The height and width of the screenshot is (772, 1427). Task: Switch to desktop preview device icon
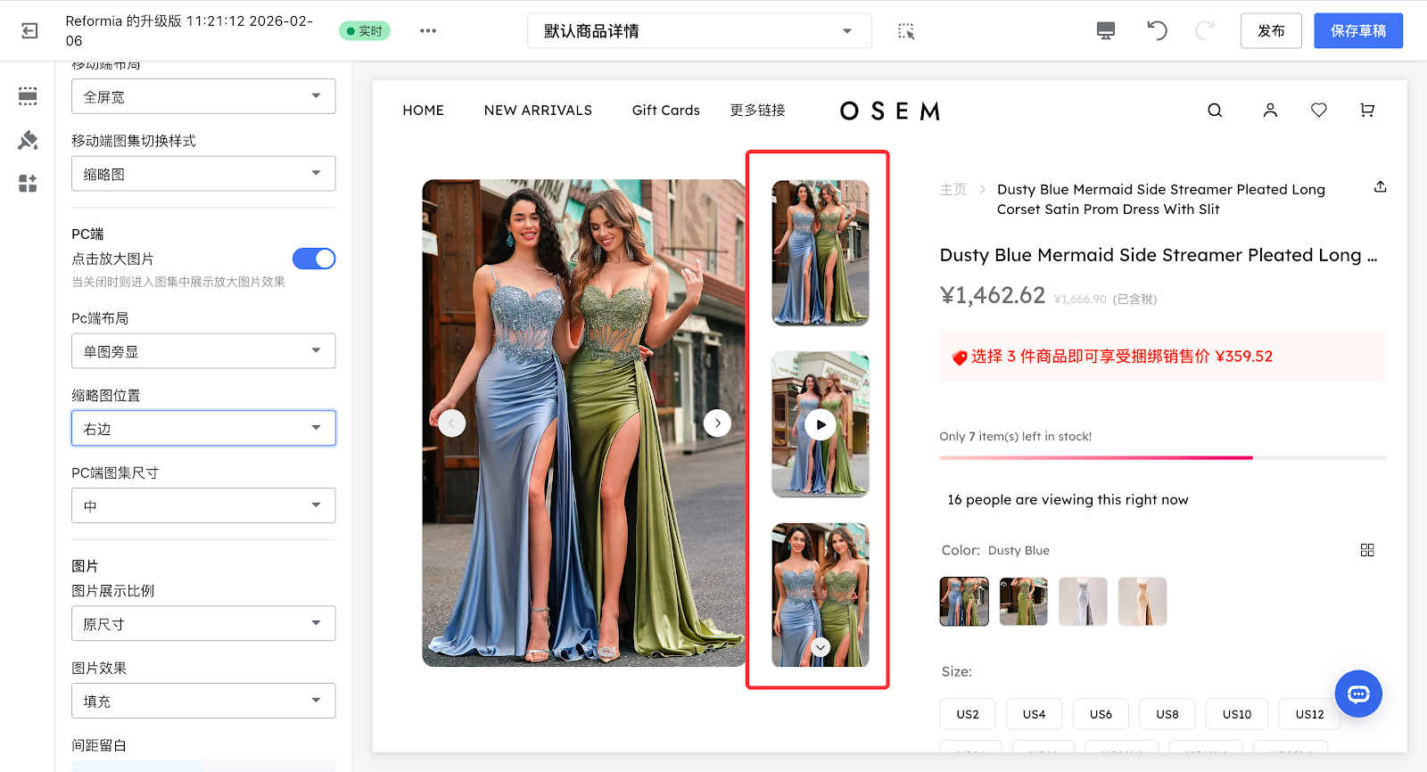point(1105,31)
